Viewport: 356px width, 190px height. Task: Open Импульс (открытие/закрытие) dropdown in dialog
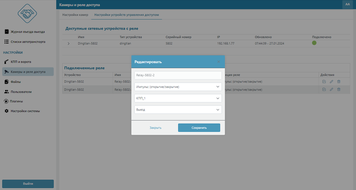(178, 87)
